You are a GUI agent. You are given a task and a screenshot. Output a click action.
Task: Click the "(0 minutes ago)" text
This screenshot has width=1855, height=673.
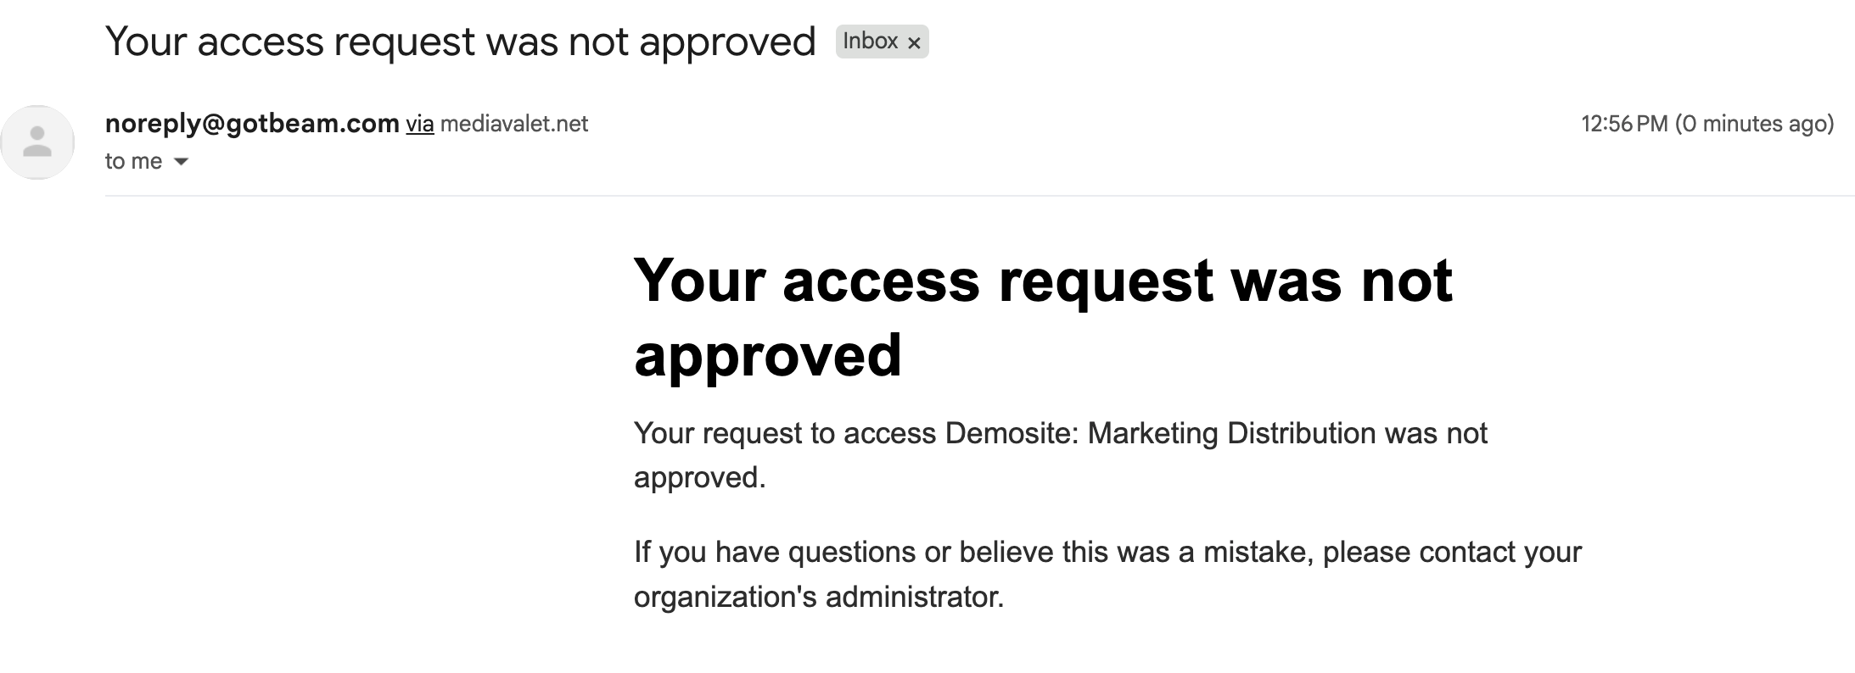[x=1755, y=124]
